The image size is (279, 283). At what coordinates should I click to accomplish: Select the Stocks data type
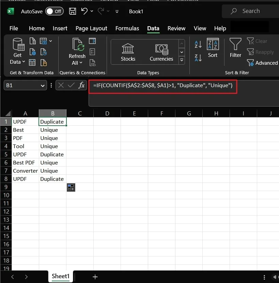coord(128,52)
